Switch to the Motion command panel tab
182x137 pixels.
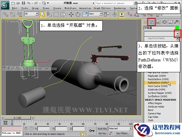click(164, 22)
